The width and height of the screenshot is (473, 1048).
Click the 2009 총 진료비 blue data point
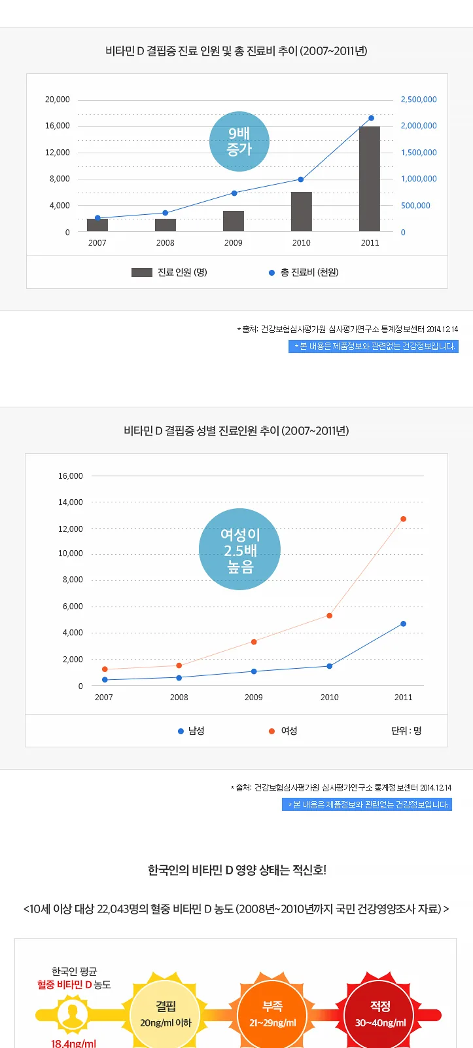234,193
